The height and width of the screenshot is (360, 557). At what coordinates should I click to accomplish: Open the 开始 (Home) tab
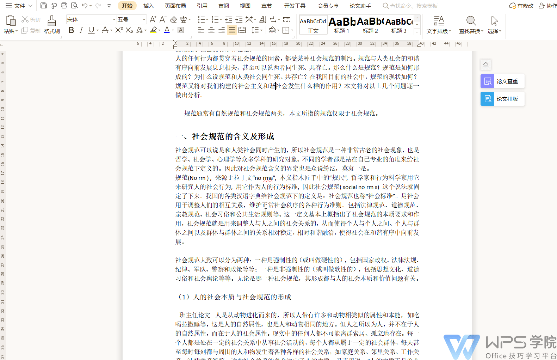[127, 6]
